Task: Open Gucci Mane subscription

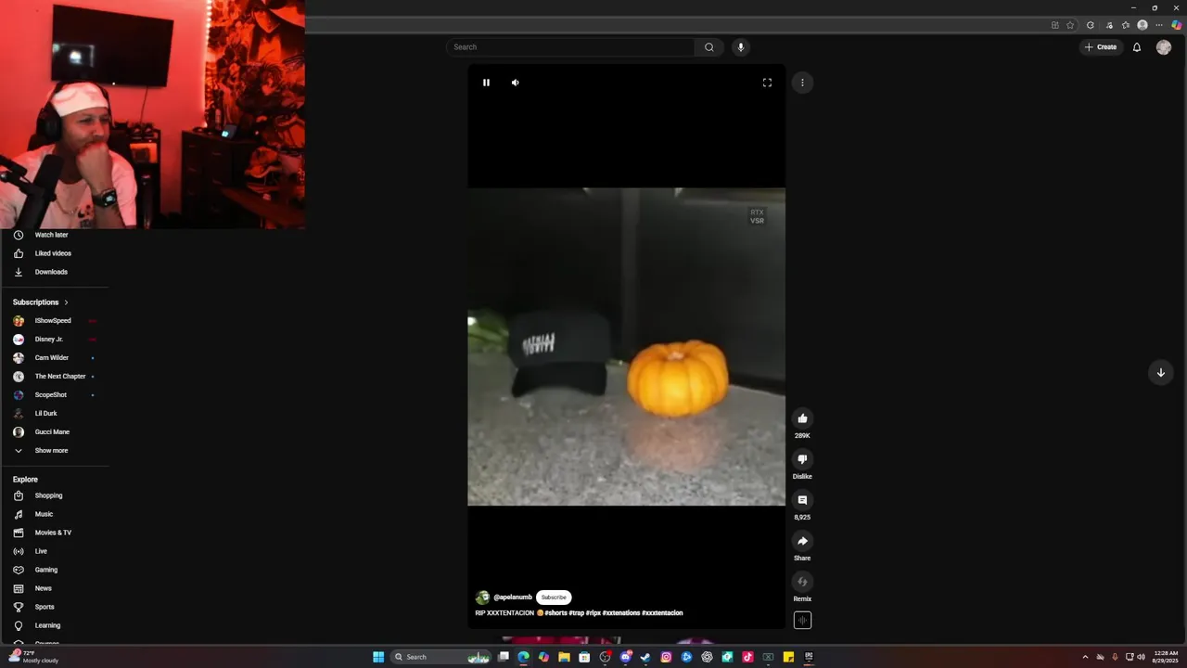Action: coord(54,432)
